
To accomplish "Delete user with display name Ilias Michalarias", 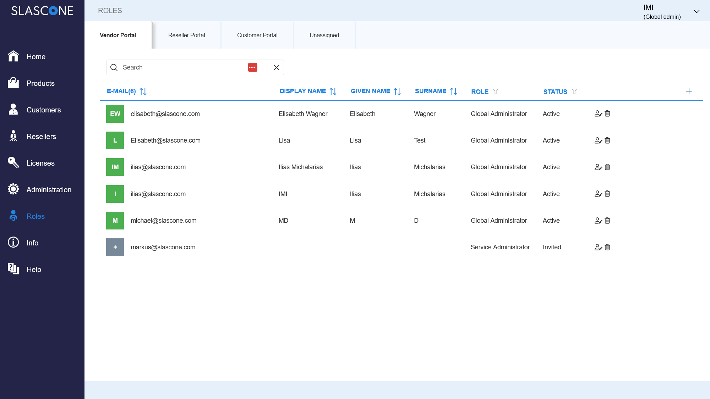I will pyautogui.click(x=607, y=167).
